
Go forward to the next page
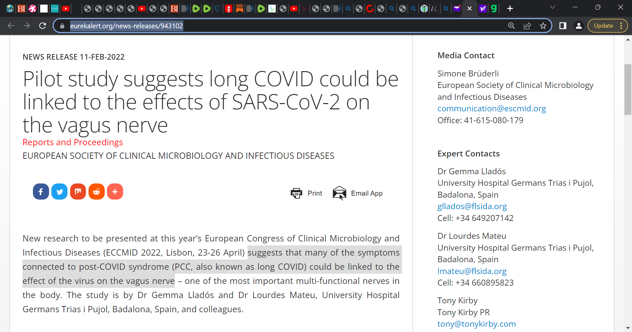(27, 26)
